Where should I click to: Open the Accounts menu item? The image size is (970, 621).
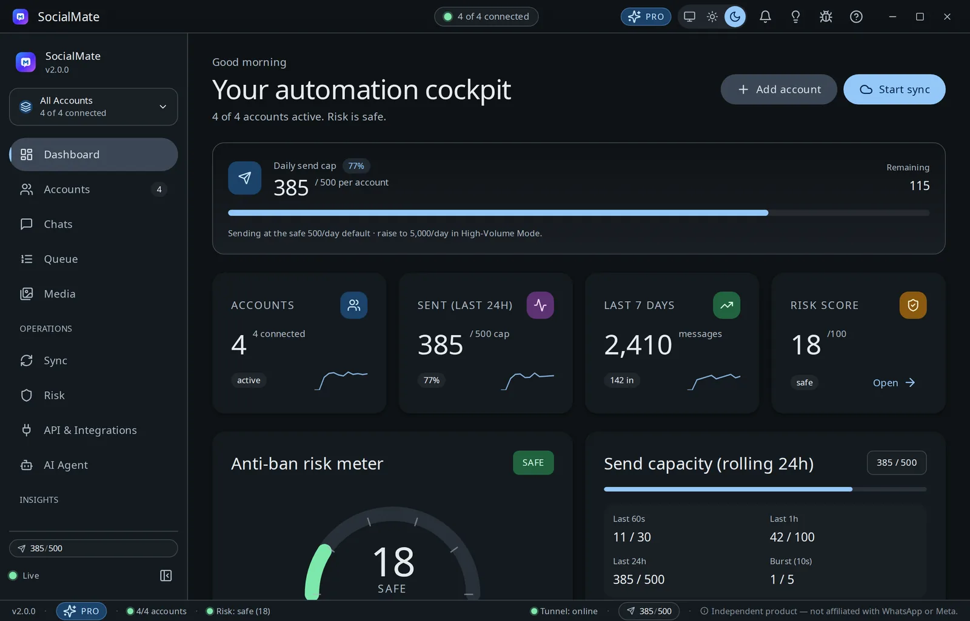point(93,189)
